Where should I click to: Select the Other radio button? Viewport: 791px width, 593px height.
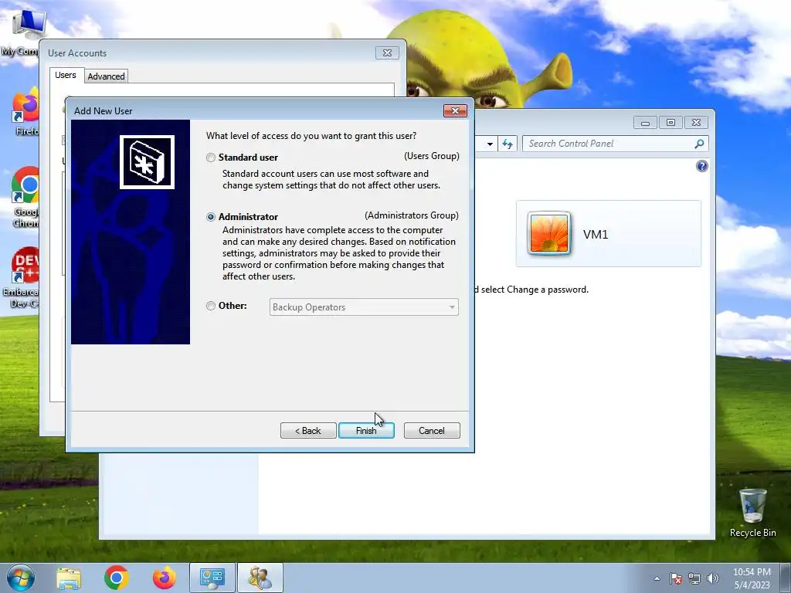point(211,306)
